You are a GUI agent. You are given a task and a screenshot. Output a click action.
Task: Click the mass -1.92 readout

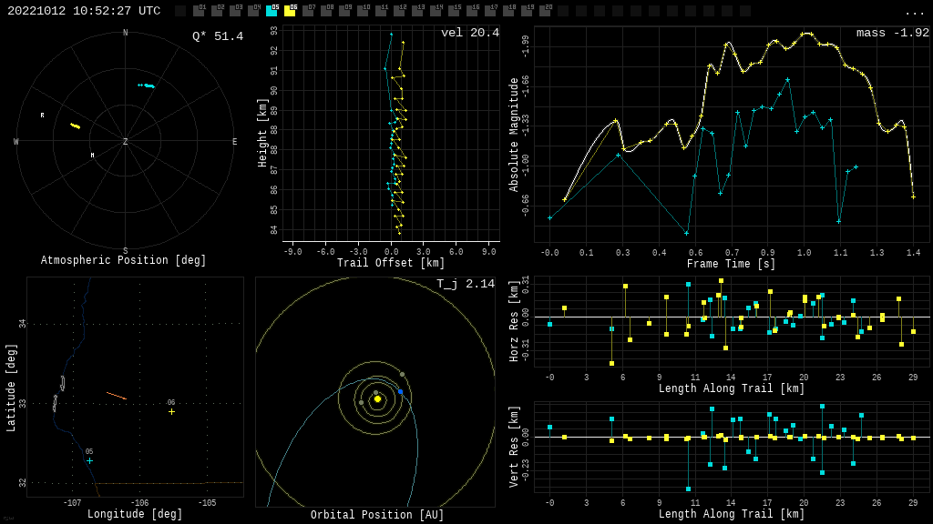(x=892, y=34)
